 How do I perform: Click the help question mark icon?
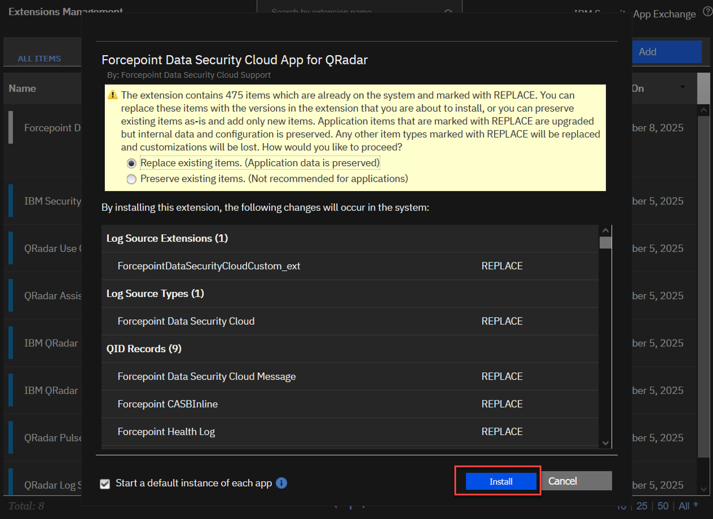click(x=708, y=12)
